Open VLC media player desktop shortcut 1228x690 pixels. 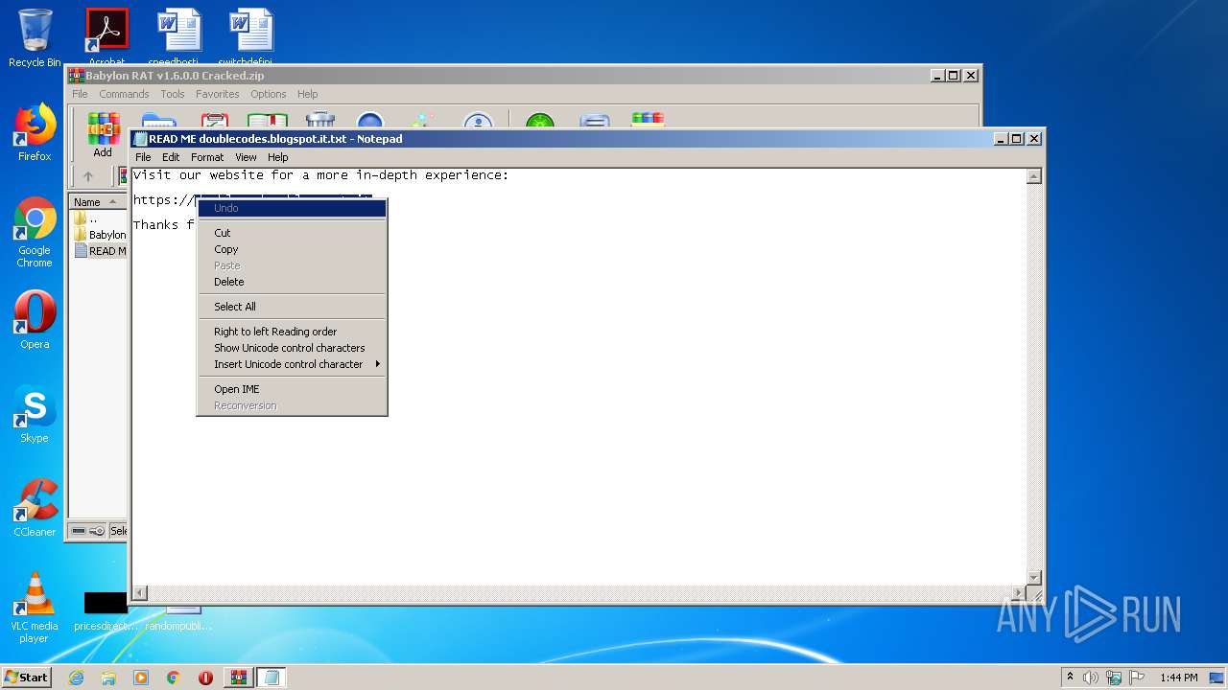point(35,608)
